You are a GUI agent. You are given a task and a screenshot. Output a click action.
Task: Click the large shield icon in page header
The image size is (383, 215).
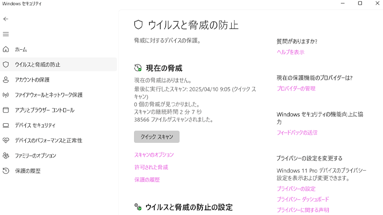[x=138, y=25]
